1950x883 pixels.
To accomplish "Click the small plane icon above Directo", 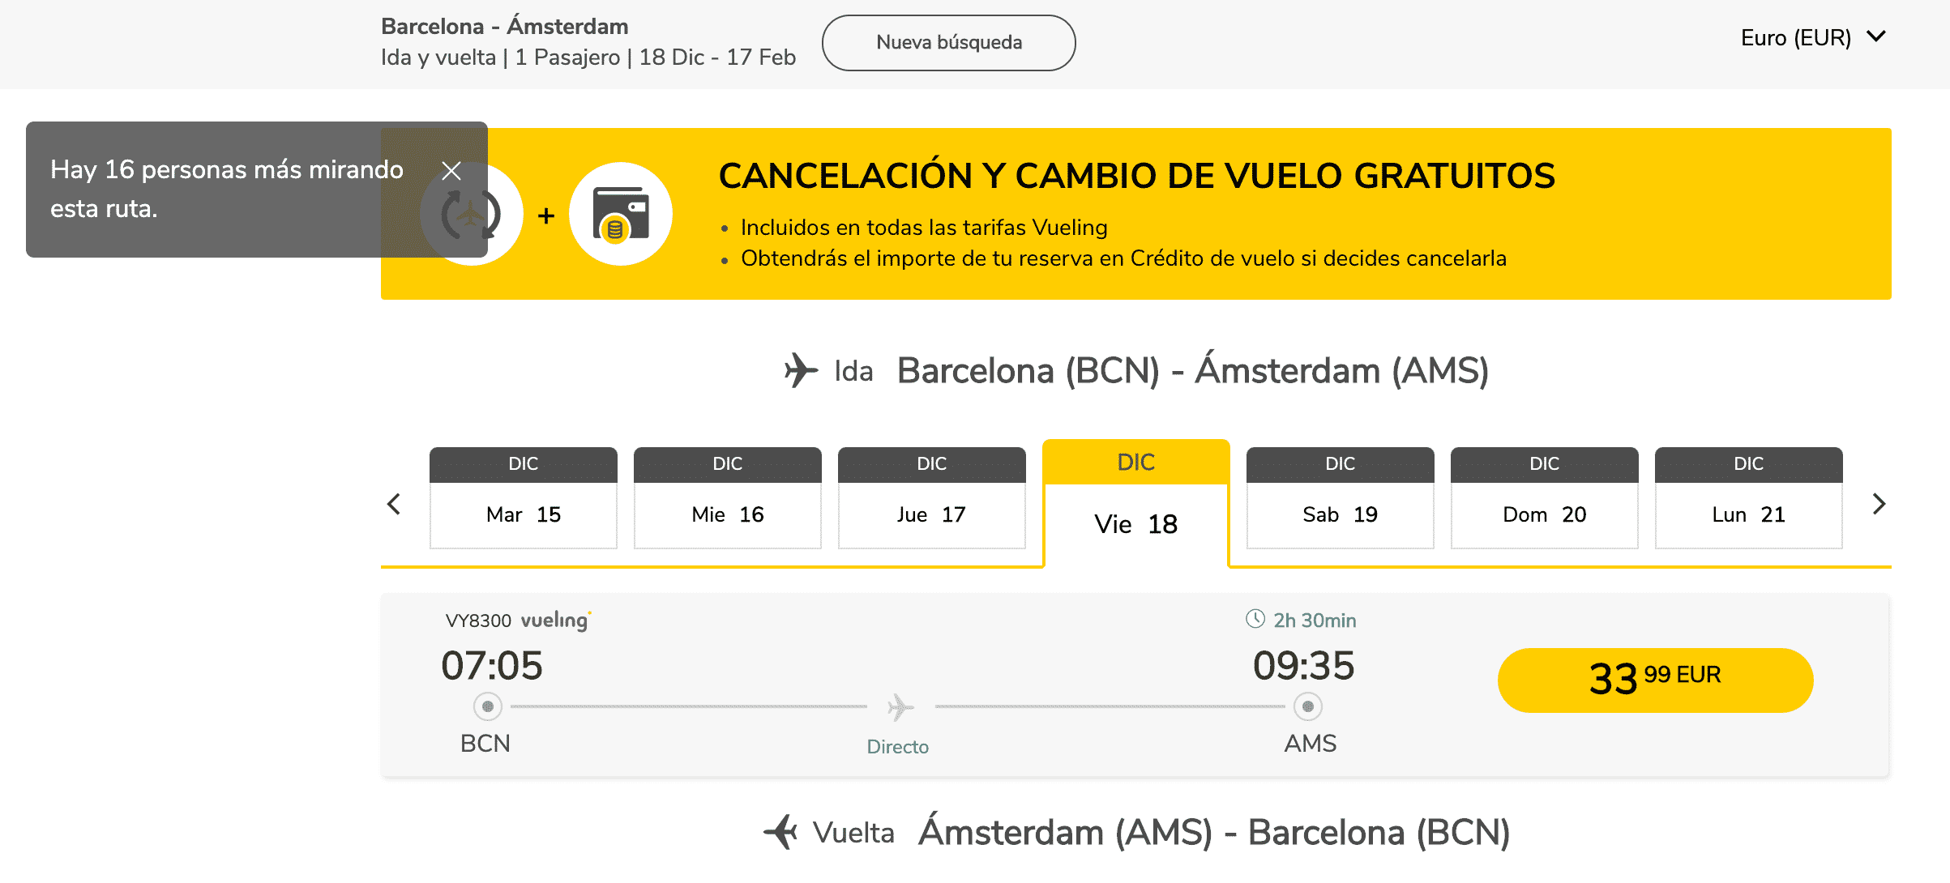I will click(x=900, y=706).
